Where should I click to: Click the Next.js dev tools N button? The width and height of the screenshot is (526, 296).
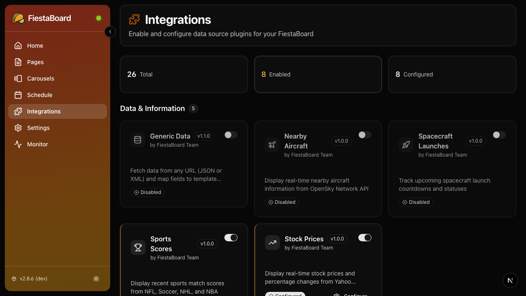pyautogui.click(x=510, y=280)
